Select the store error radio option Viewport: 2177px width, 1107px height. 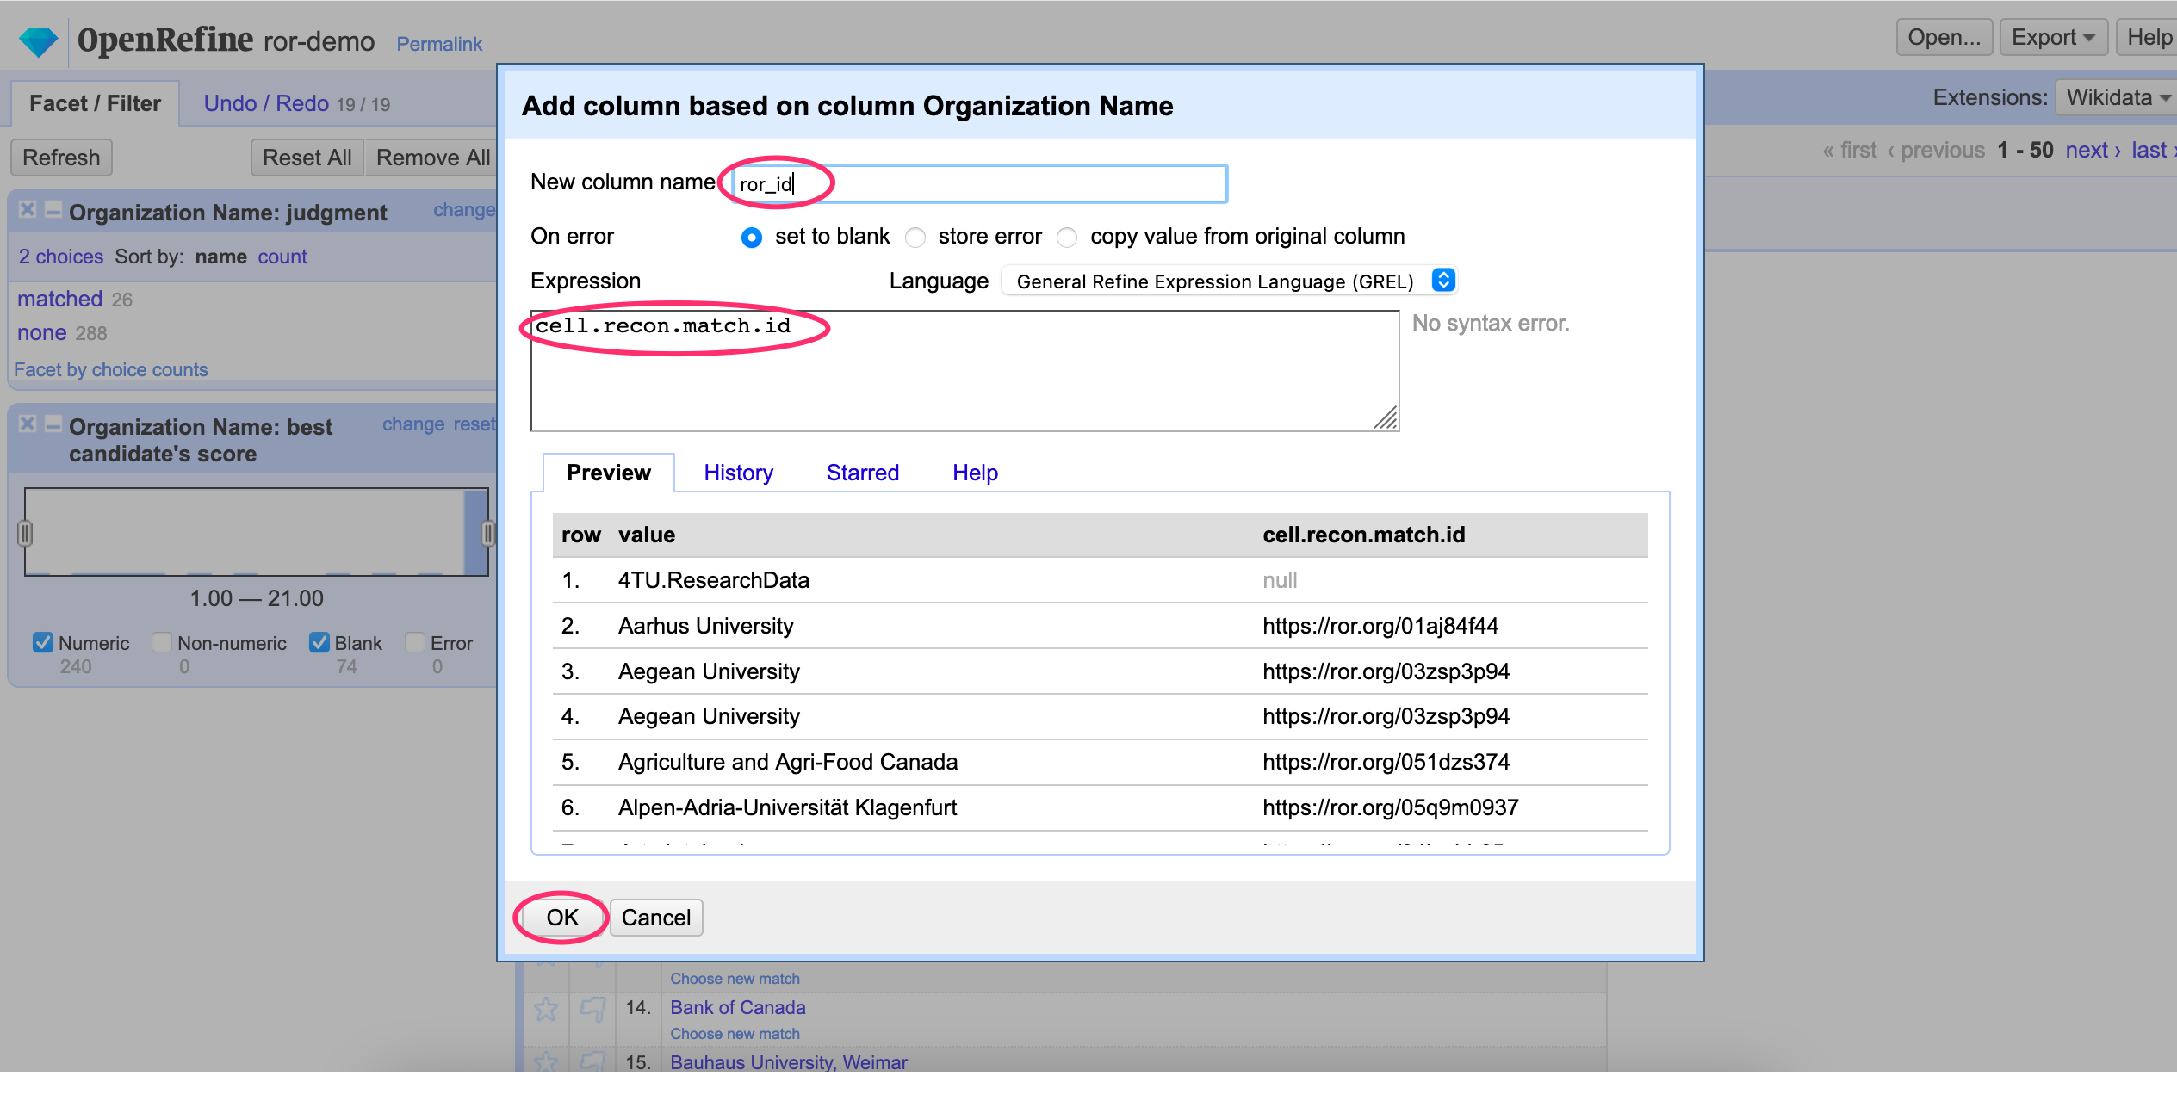tap(916, 238)
